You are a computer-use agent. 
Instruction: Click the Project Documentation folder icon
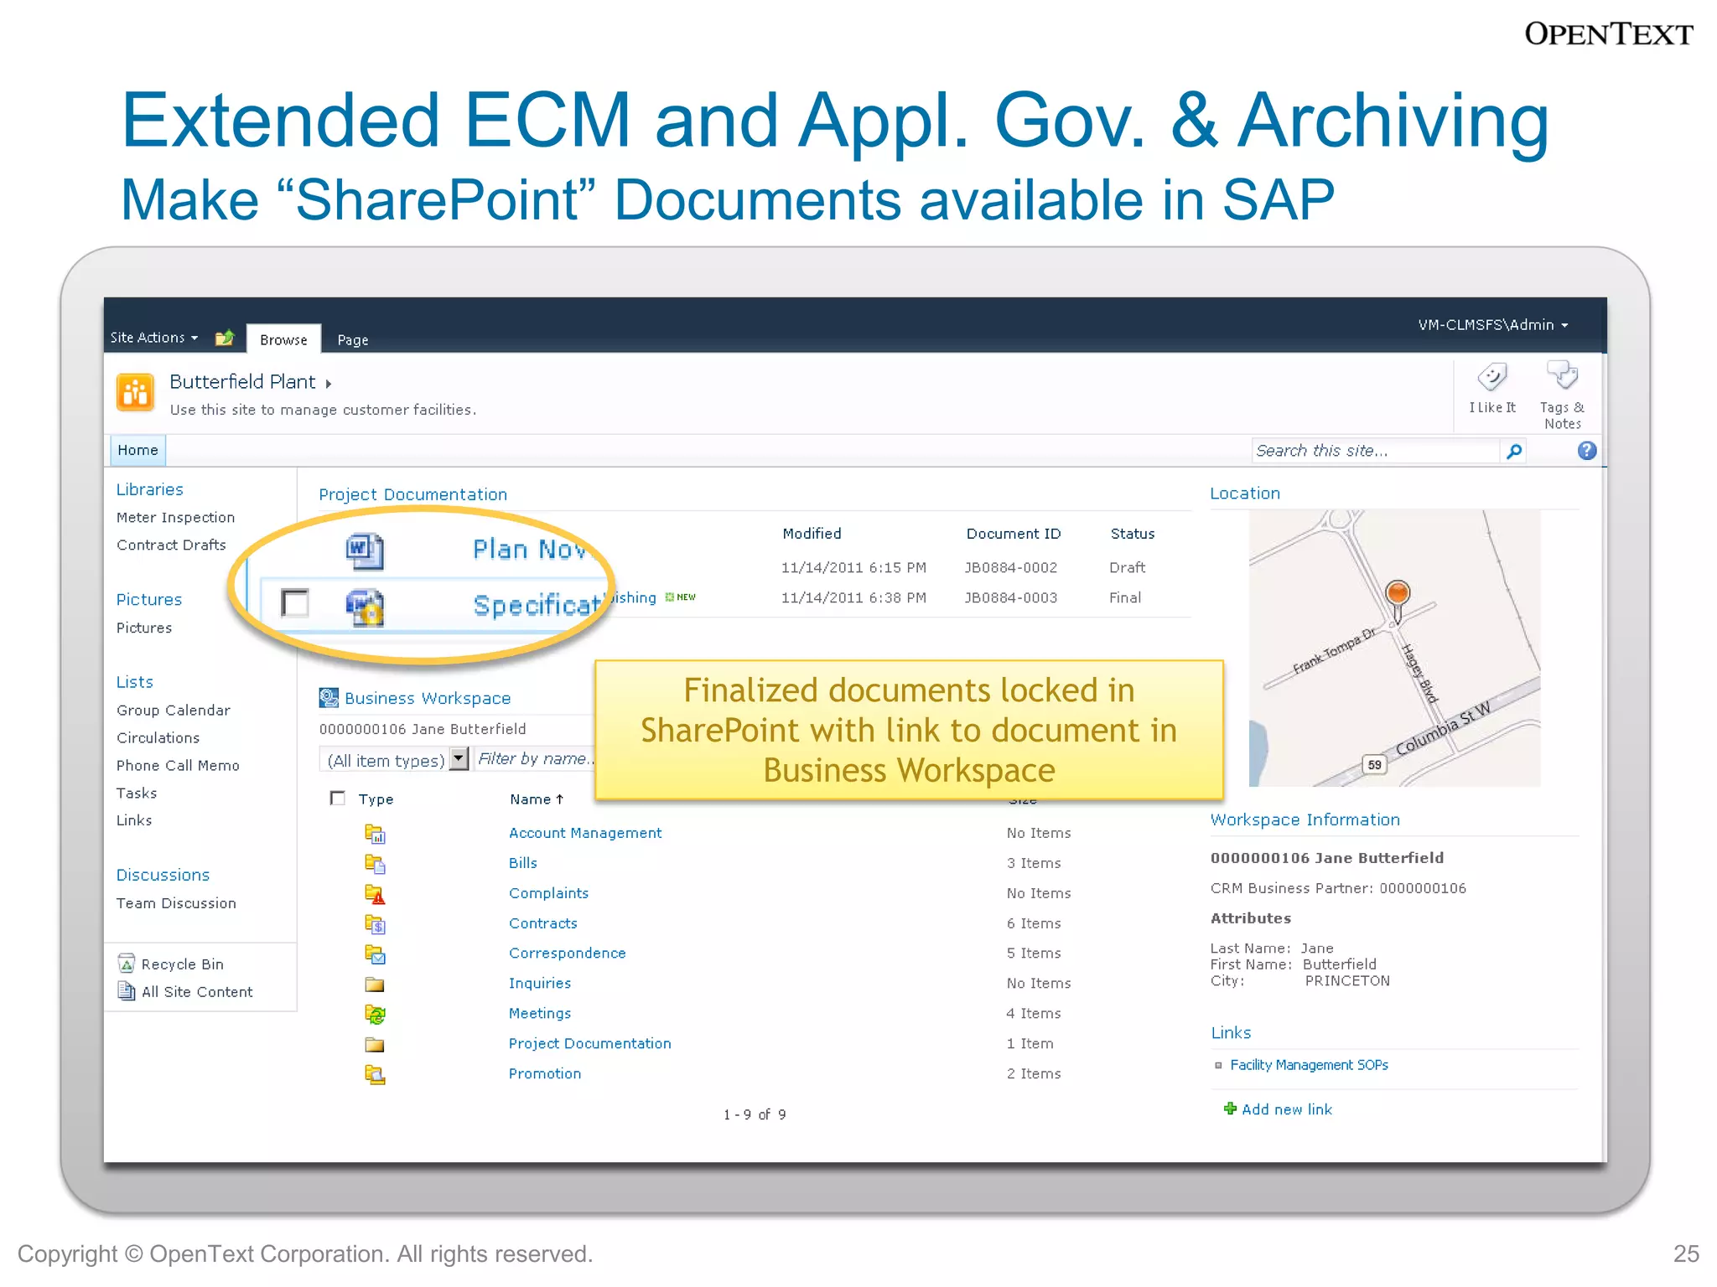pos(375,1044)
